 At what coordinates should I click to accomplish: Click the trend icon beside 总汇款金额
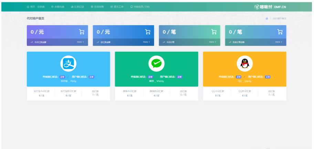click(x=98, y=42)
